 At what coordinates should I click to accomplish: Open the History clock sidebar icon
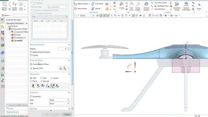pyautogui.click(x=2, y=68)
